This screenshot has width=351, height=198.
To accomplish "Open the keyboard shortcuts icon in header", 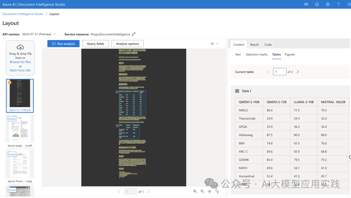I will (306, 4).
